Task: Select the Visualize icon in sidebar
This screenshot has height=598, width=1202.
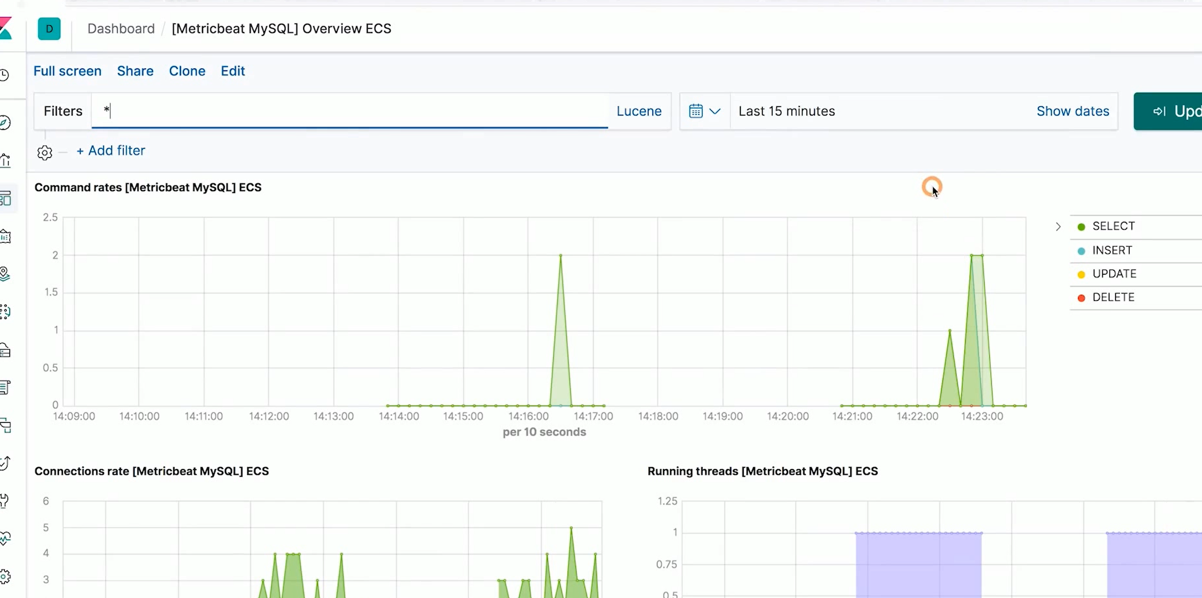Action: pos(6,159)
